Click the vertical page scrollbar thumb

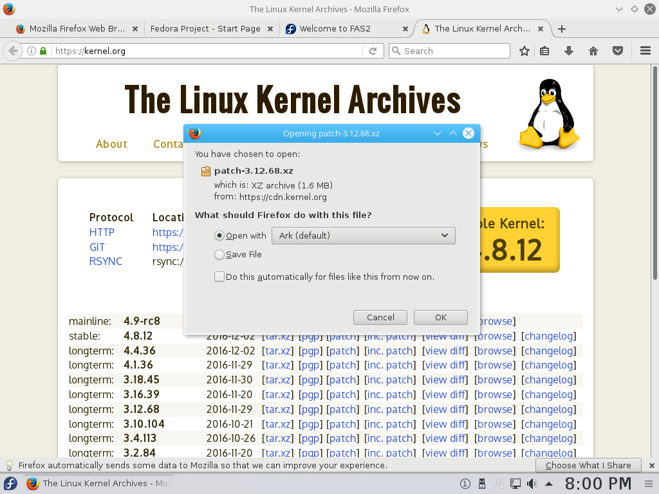coord(654,172)
